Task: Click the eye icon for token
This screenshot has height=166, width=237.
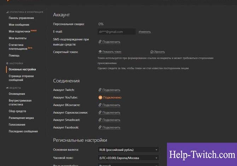Action: (100, 52)
